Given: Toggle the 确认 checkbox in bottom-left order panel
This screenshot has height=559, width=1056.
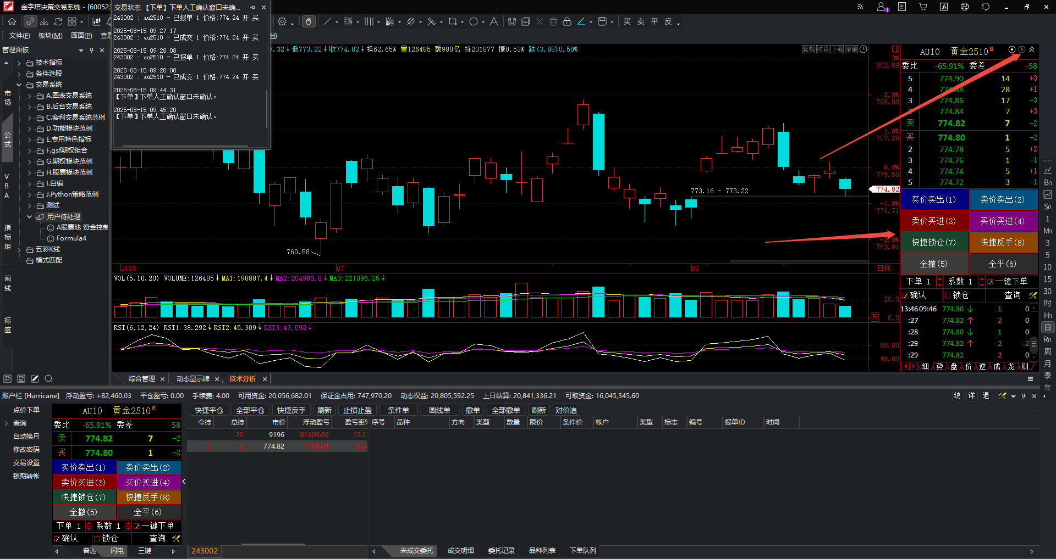Looking at the screenshot, I should pos(57,539).
